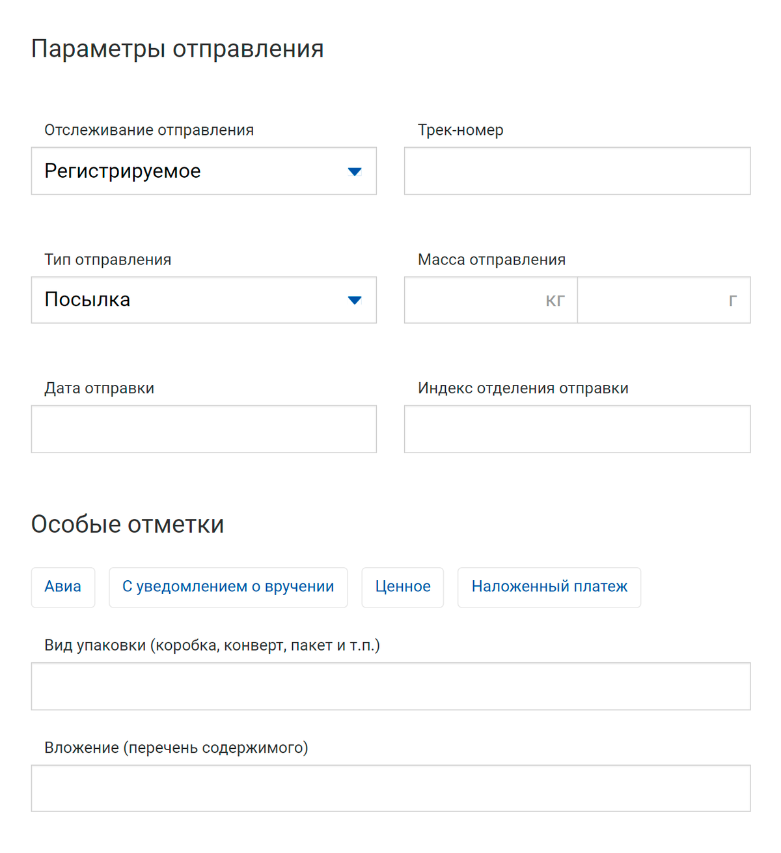Toggle the Авиа special mark

(63, 587)
